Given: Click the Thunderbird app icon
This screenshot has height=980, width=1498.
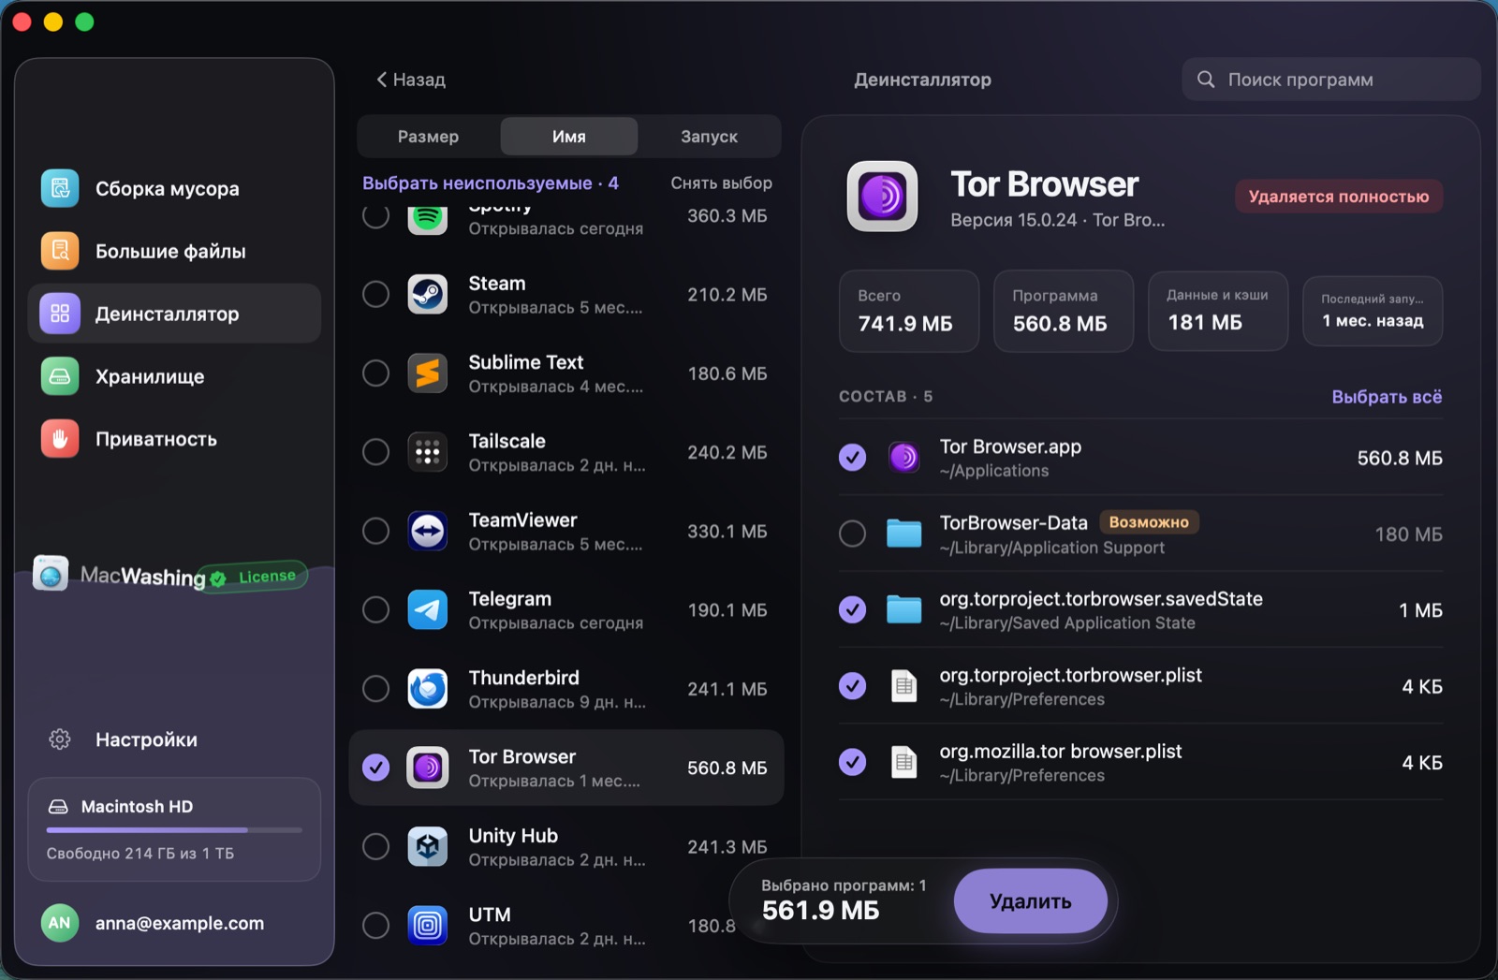Looking at the screenshot, I should point(428,689).
